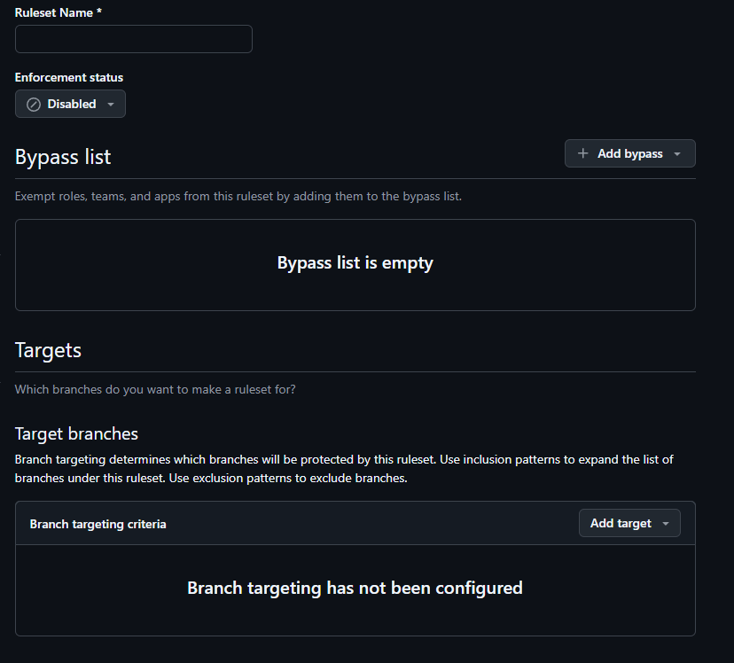Image resolution: width=734 pixels, height=663 pixels.
Task: Select the Targets section heading
Action: pyautogui.click(x=48, y=350)
